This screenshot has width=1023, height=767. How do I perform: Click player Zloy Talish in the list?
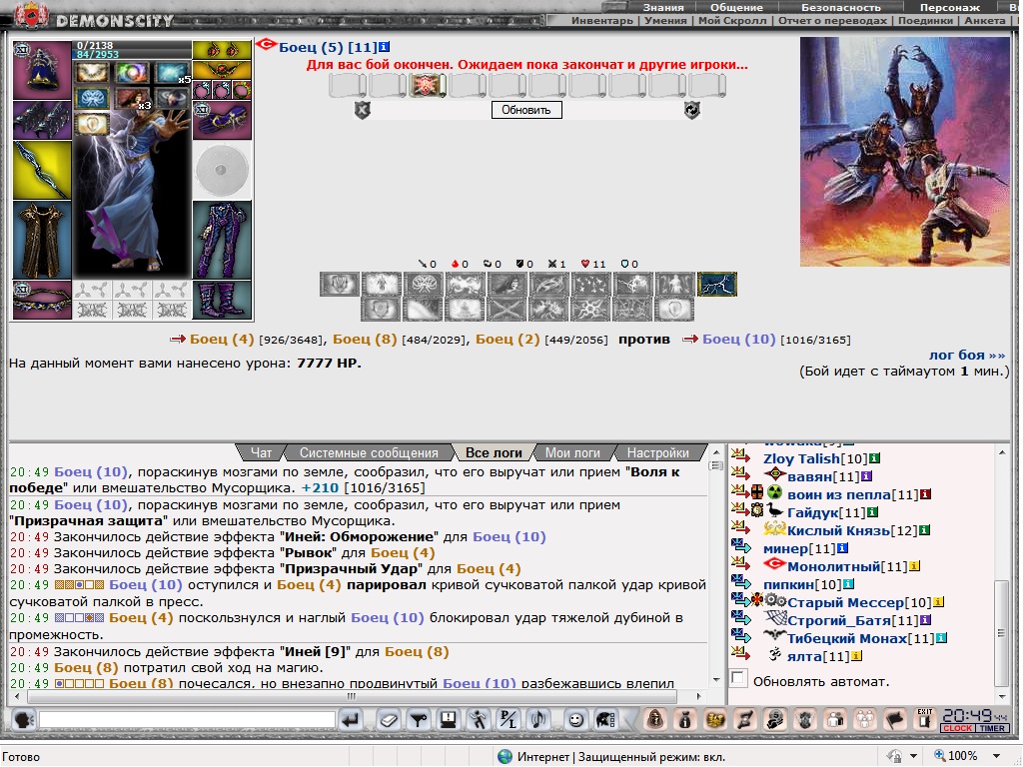[x=802, y=458]
